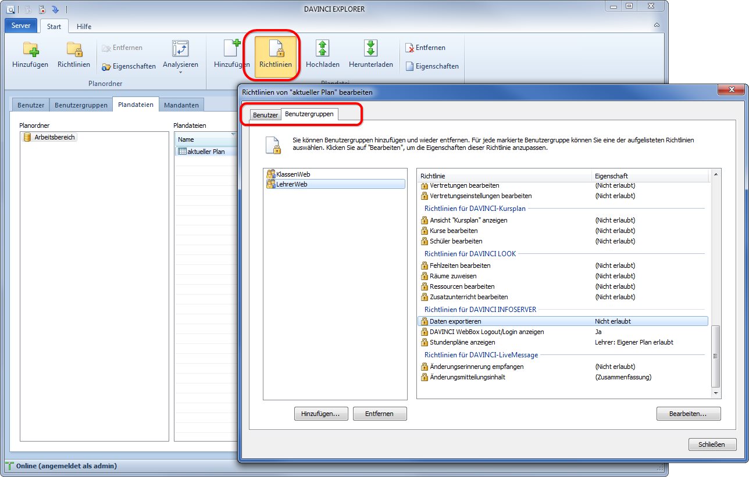Screen dimensions: 749x477
Task: Open the Hilfe ribbon tab
Action: click(x=84, y=26)
